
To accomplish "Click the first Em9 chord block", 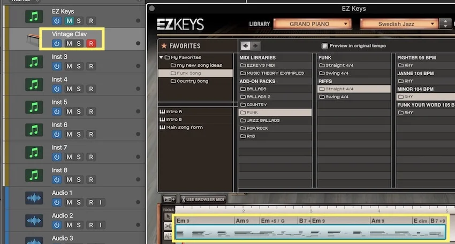I will click(204, 221).
